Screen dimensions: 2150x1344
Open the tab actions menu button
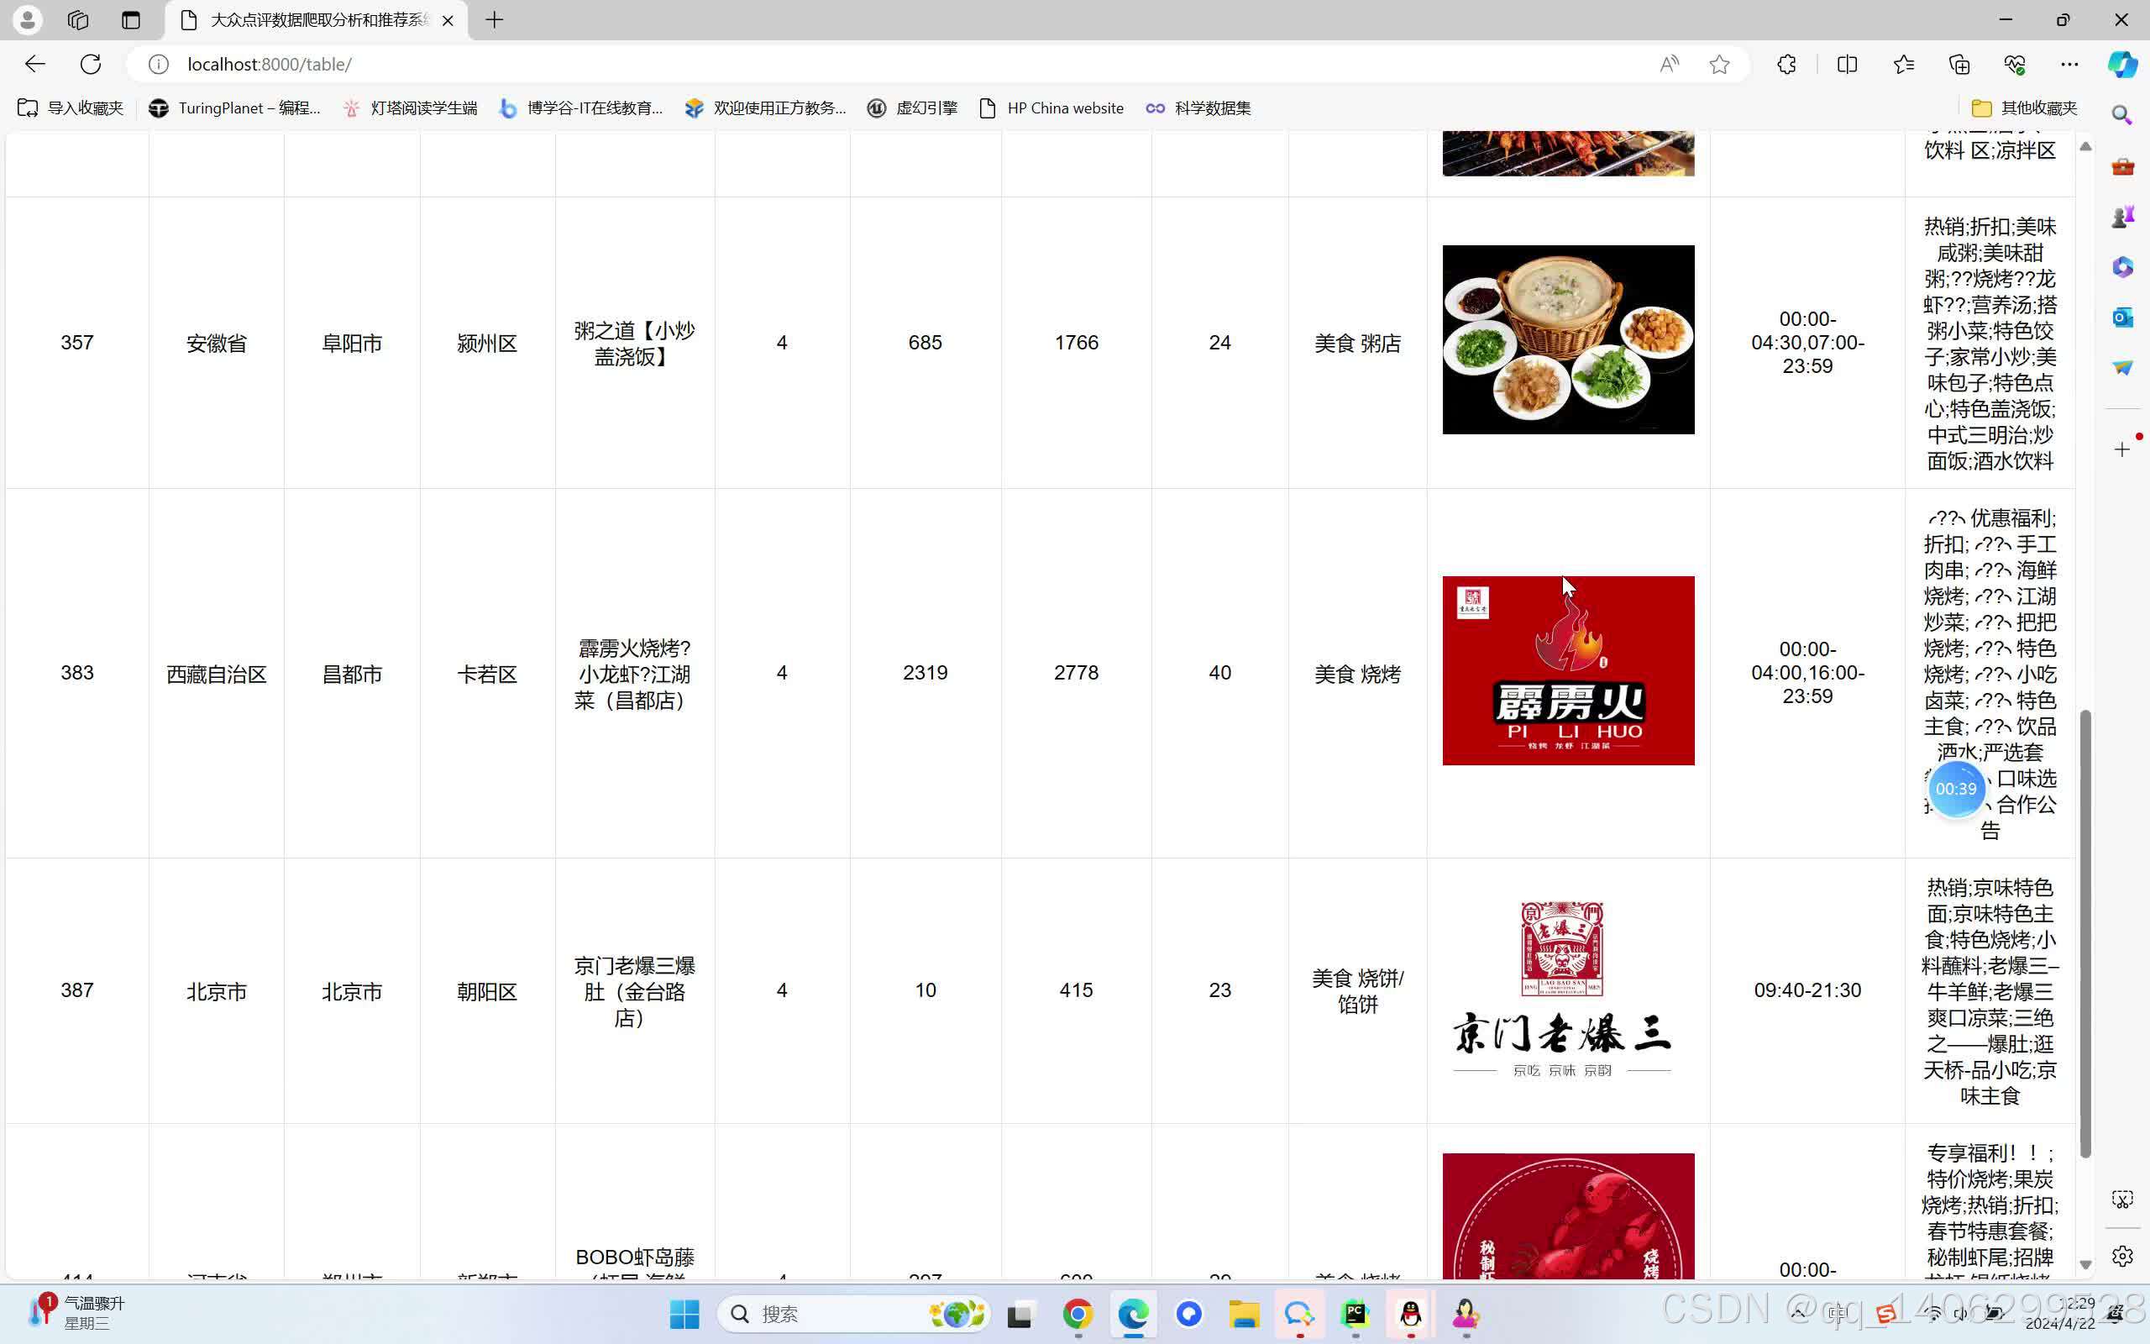(x=131, y=19)
